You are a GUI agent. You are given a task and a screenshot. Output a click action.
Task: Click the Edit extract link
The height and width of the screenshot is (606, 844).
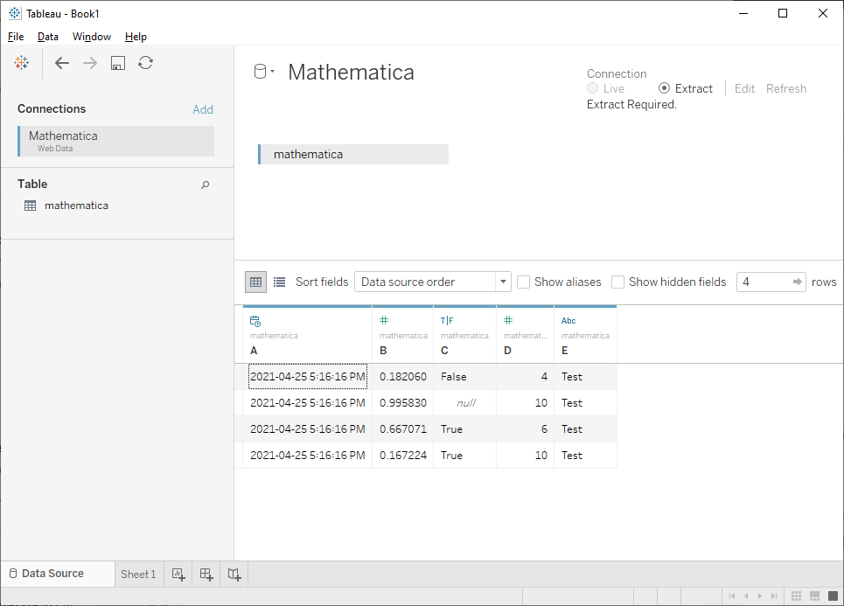click(744, 88)
